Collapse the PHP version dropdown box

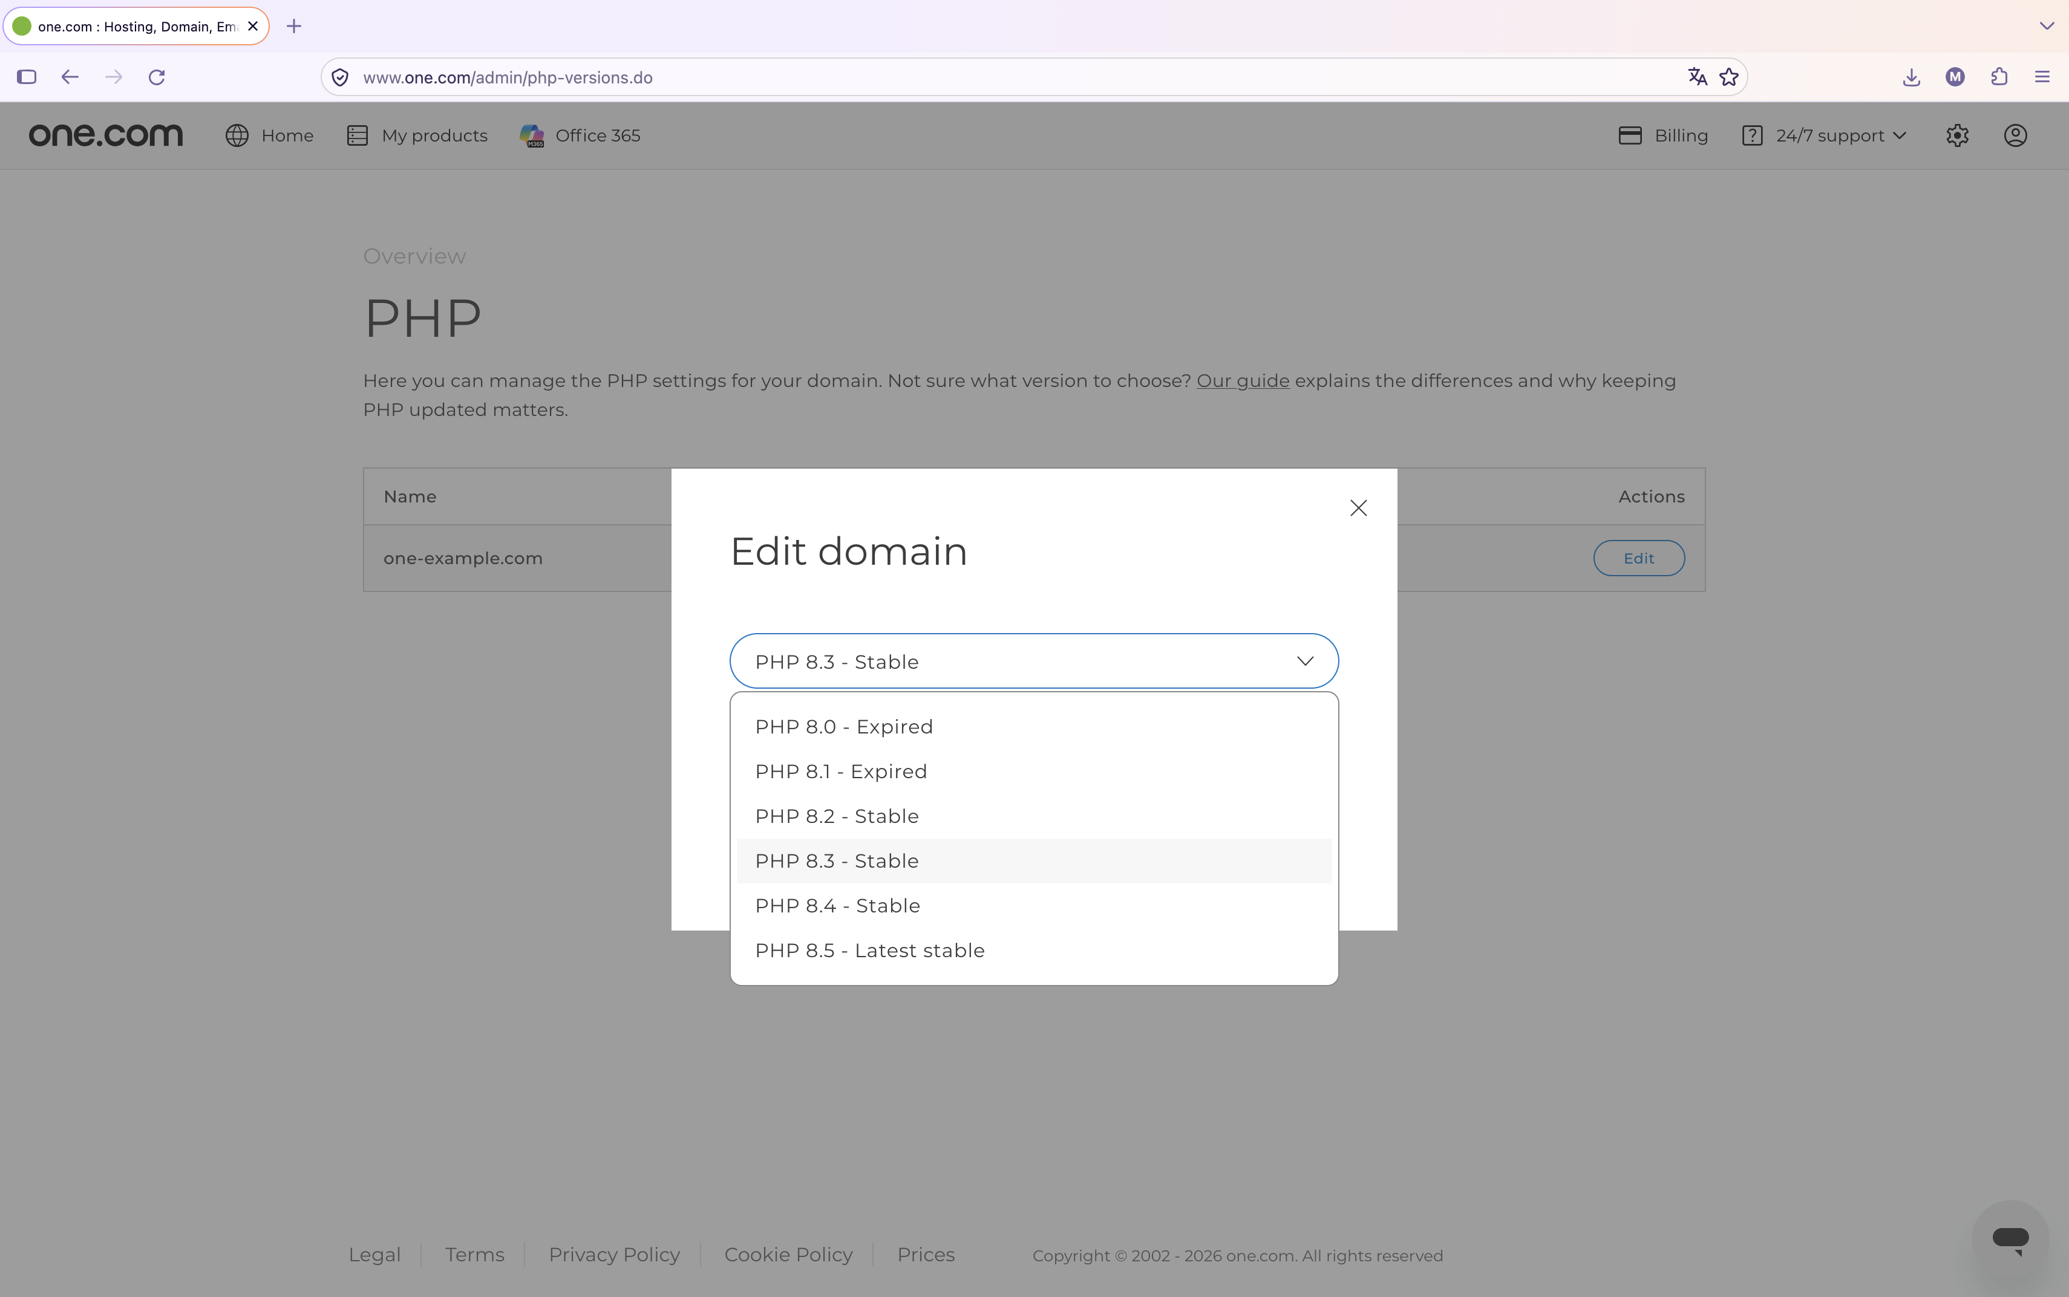(x=1034, y=660)
